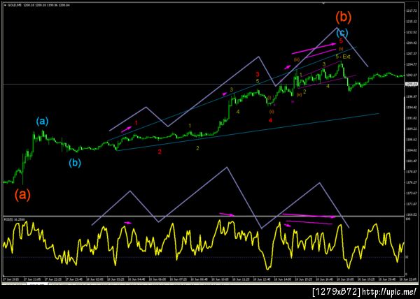
Task: Click the small triangle before GOLD,M5 title
Action: 6,5
